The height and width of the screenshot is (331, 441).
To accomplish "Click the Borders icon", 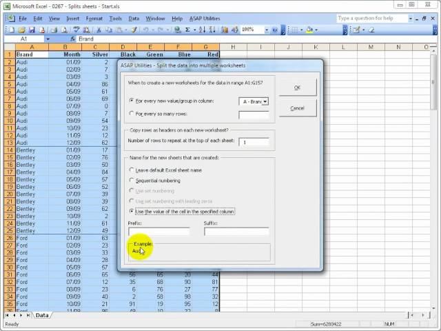I will tap(294, 30).
